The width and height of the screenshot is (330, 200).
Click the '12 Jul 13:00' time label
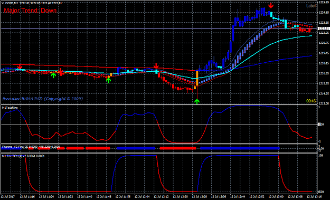click(x=276, y=197)
